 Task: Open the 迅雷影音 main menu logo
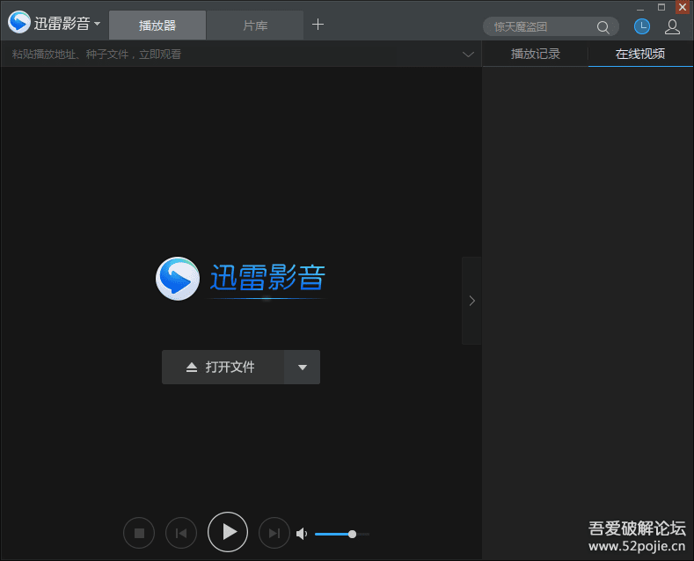[x=54, y=23]
